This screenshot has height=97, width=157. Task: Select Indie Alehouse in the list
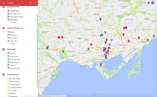point(14,20)
